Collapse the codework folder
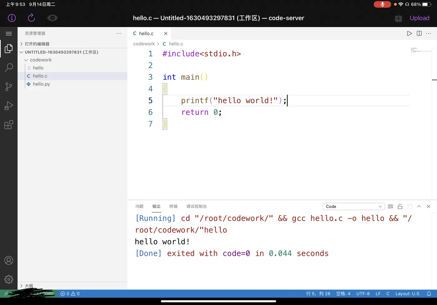 click(72, 60)
